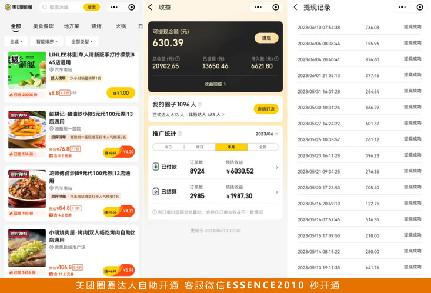Switch to 烧烤 category tab

click(x=96, y=26)
